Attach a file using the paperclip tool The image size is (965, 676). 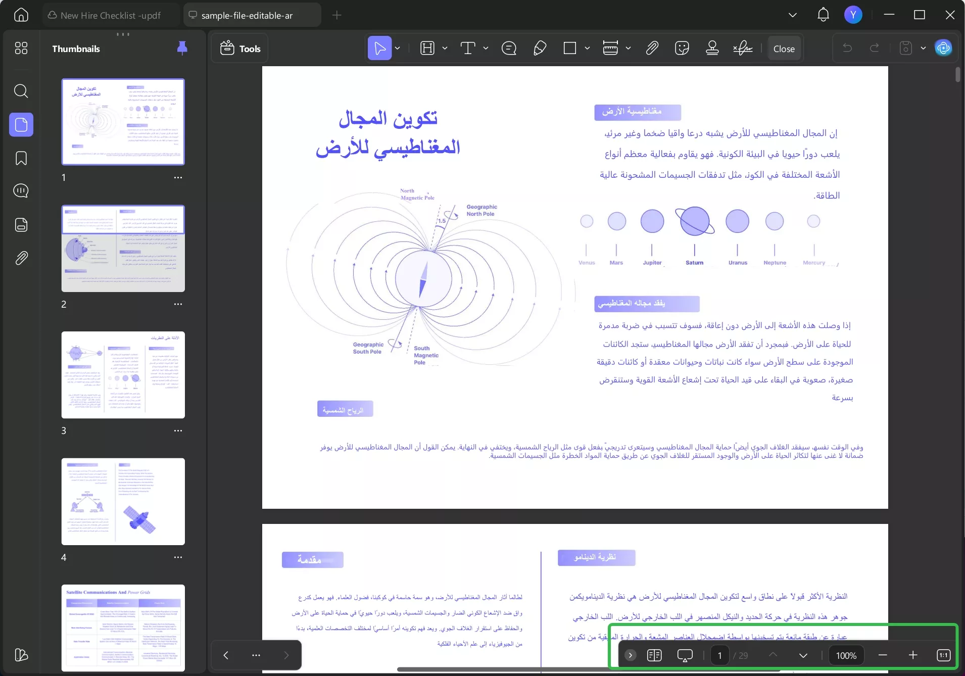[x=652, y=48]
